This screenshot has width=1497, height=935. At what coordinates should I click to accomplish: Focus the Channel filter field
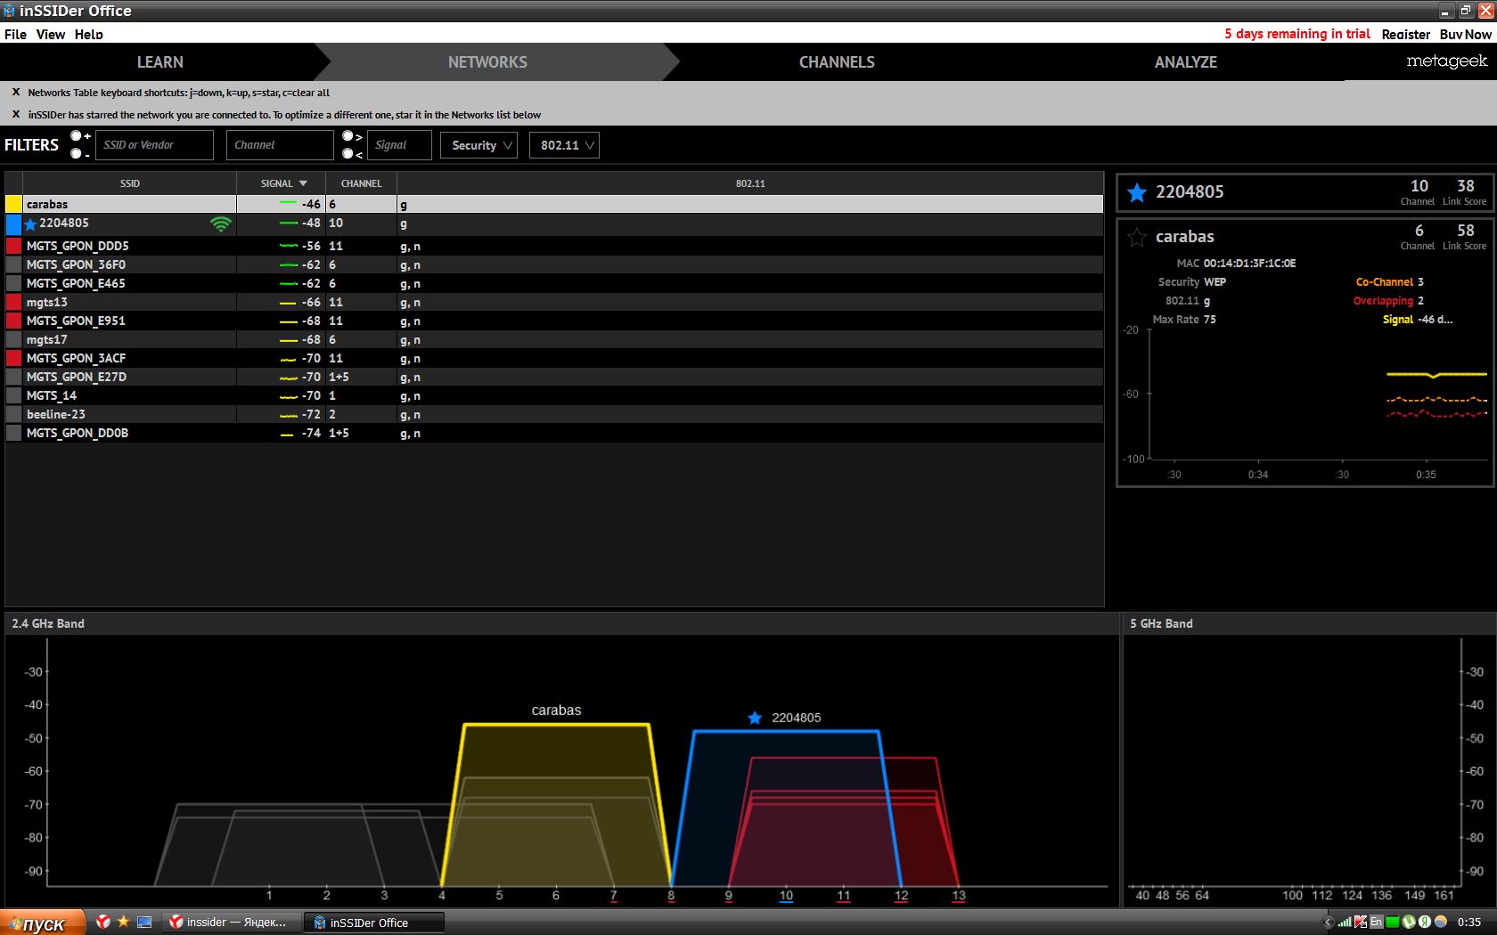pyautogui.click(x=280, y=145)
